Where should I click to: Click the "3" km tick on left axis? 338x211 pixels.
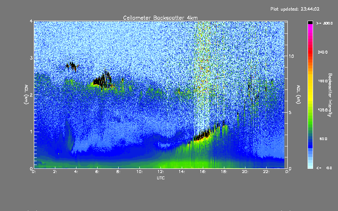[31, 58]
